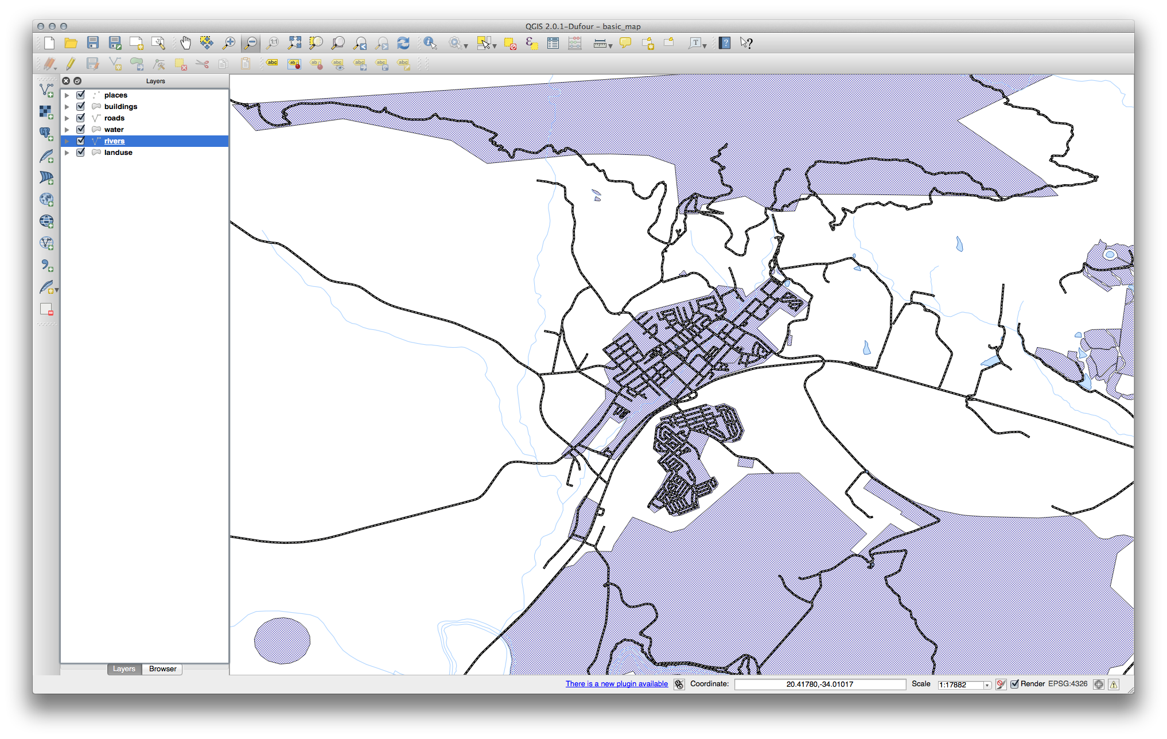Switch to the Browser tab
Image resolution: width=1167 pixels, height=739 pixels.
click(x=162, y=669)
